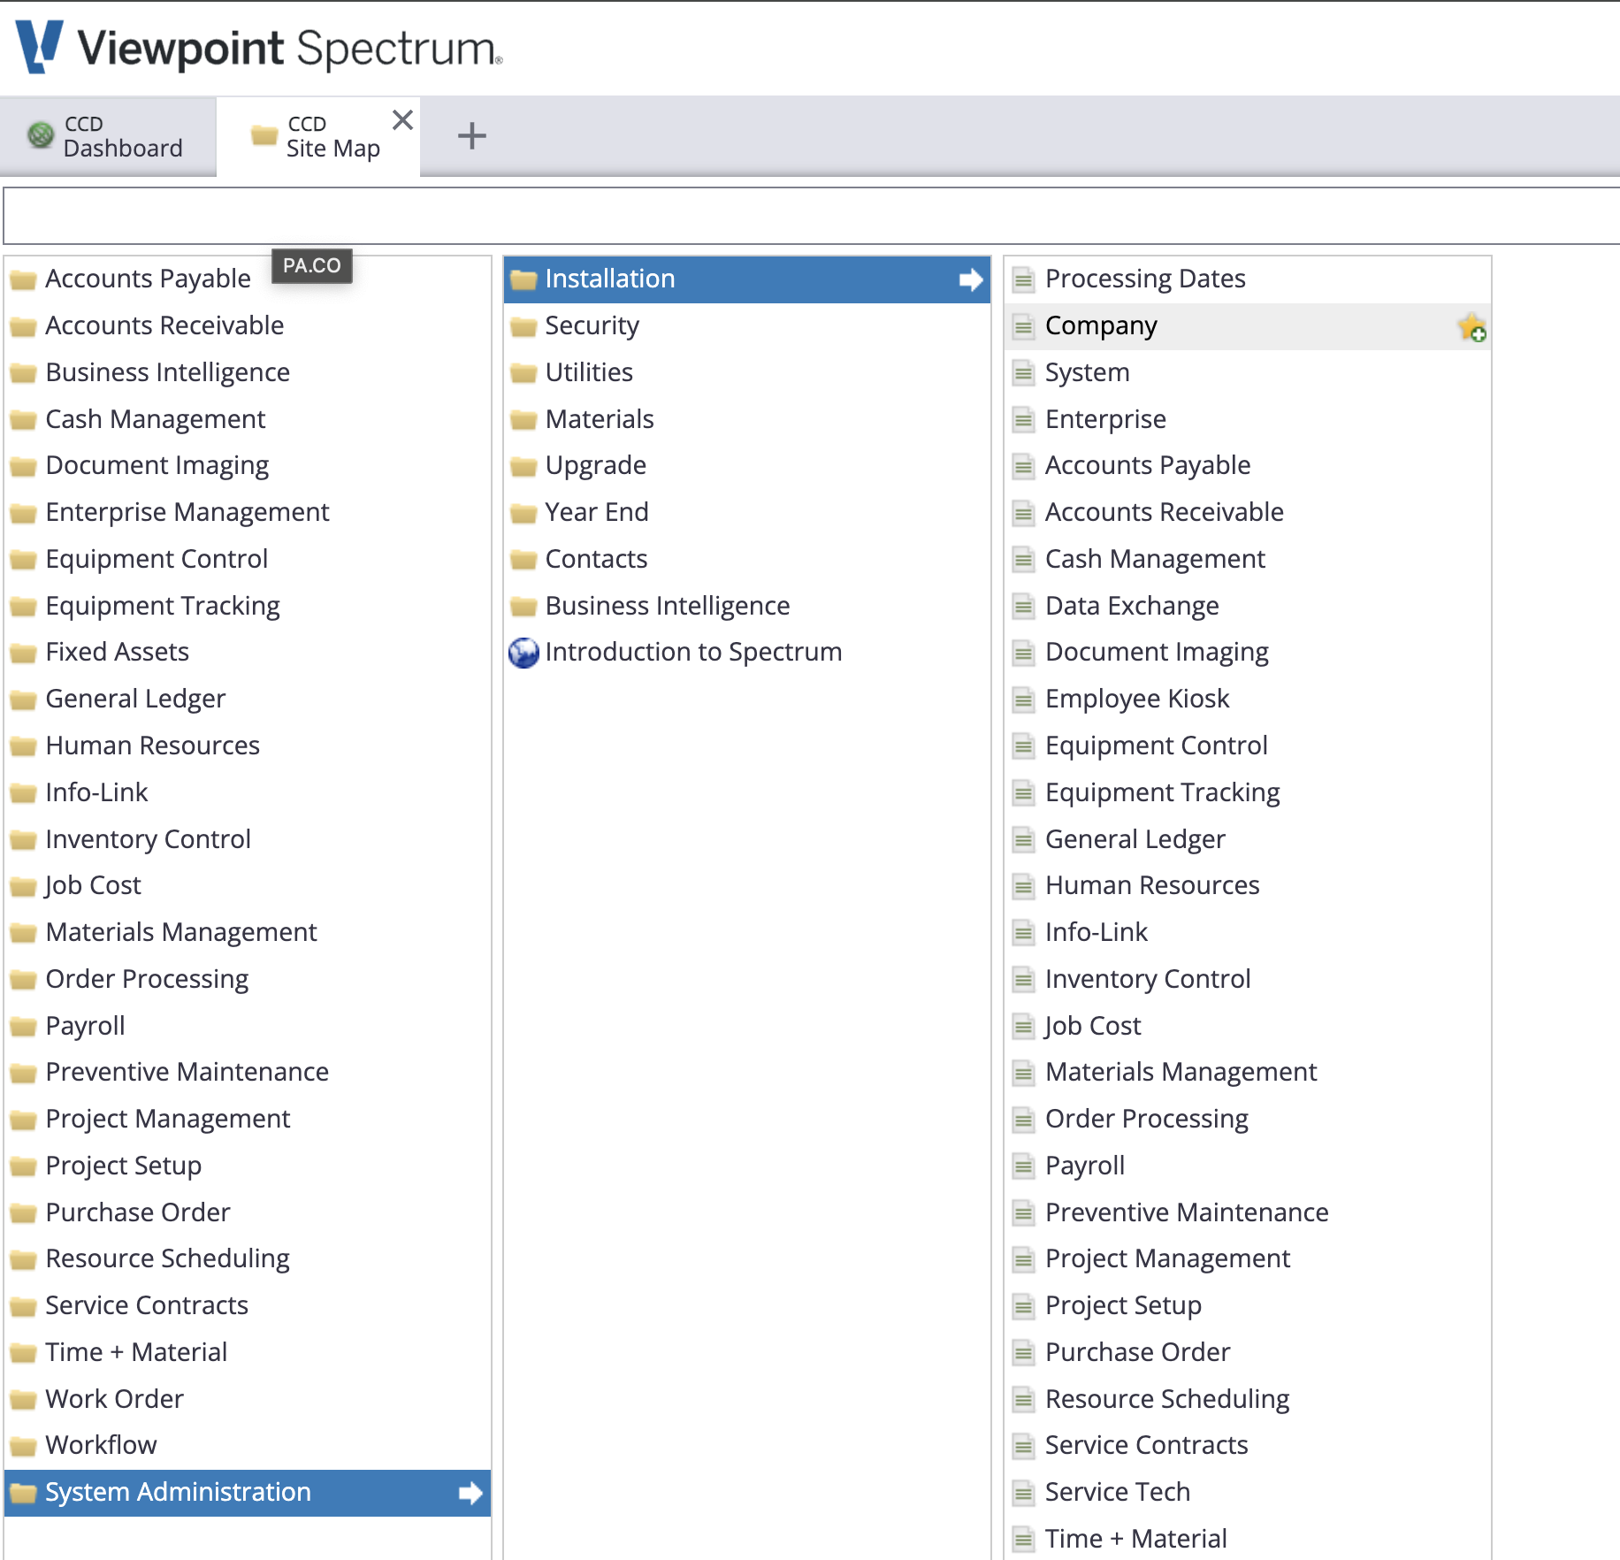Screen dimensions: 1620x1560
Task: Open Accounts Receivable installation settings
Action: pos(1248,513)
